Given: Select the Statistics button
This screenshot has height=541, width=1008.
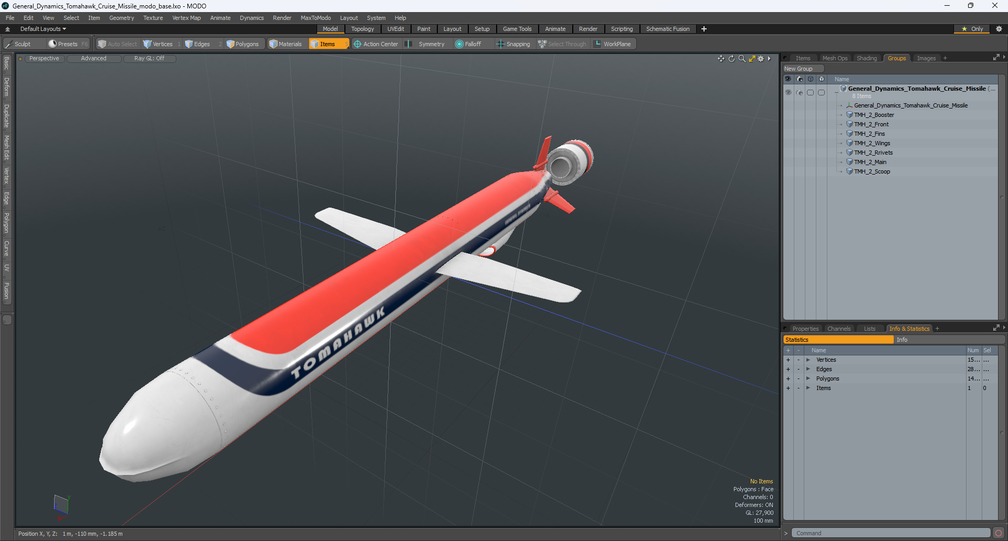Looking at the screenshot, I should (x=838, y=340).
